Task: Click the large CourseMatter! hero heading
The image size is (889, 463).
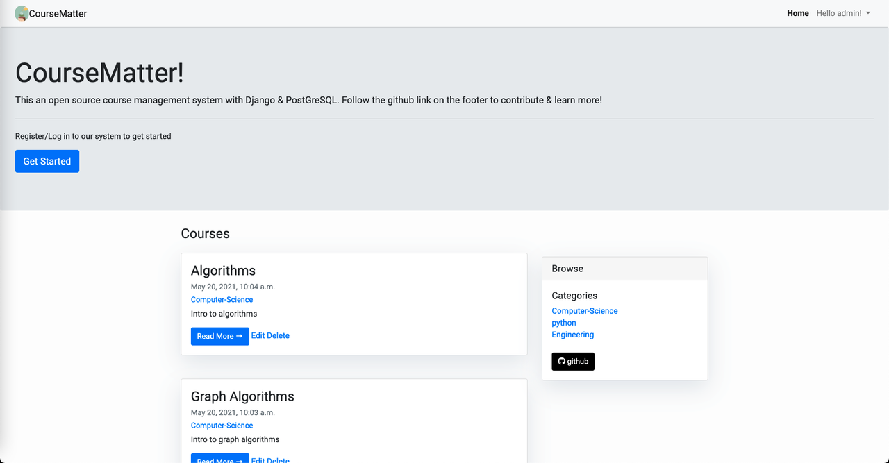Action: tap(99, 73)
